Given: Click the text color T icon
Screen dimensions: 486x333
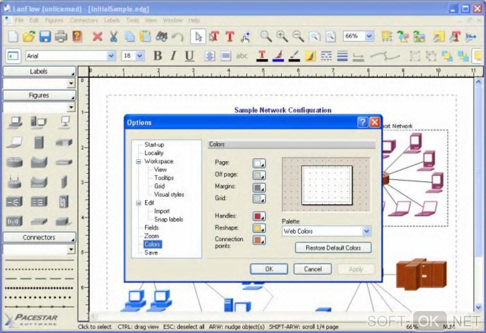Looking at the screenshot, I should point(262,56).
